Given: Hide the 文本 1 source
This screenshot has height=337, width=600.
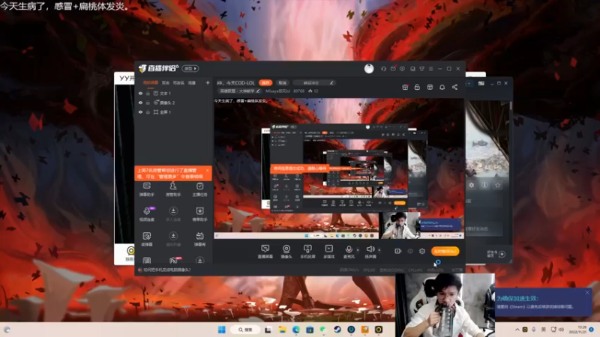Looking at the screenshot, I should pyautogui.click(x=140, y=93).
